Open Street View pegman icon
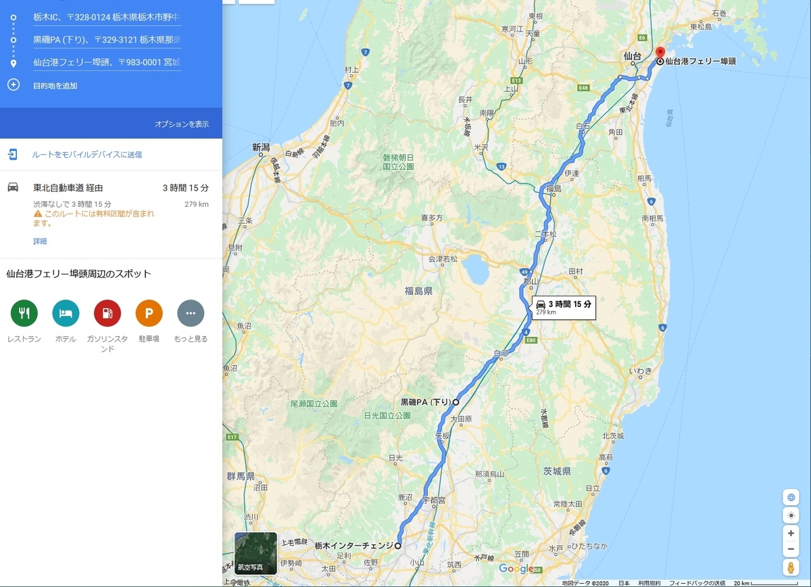811x587 pixels. coord(791,567)
